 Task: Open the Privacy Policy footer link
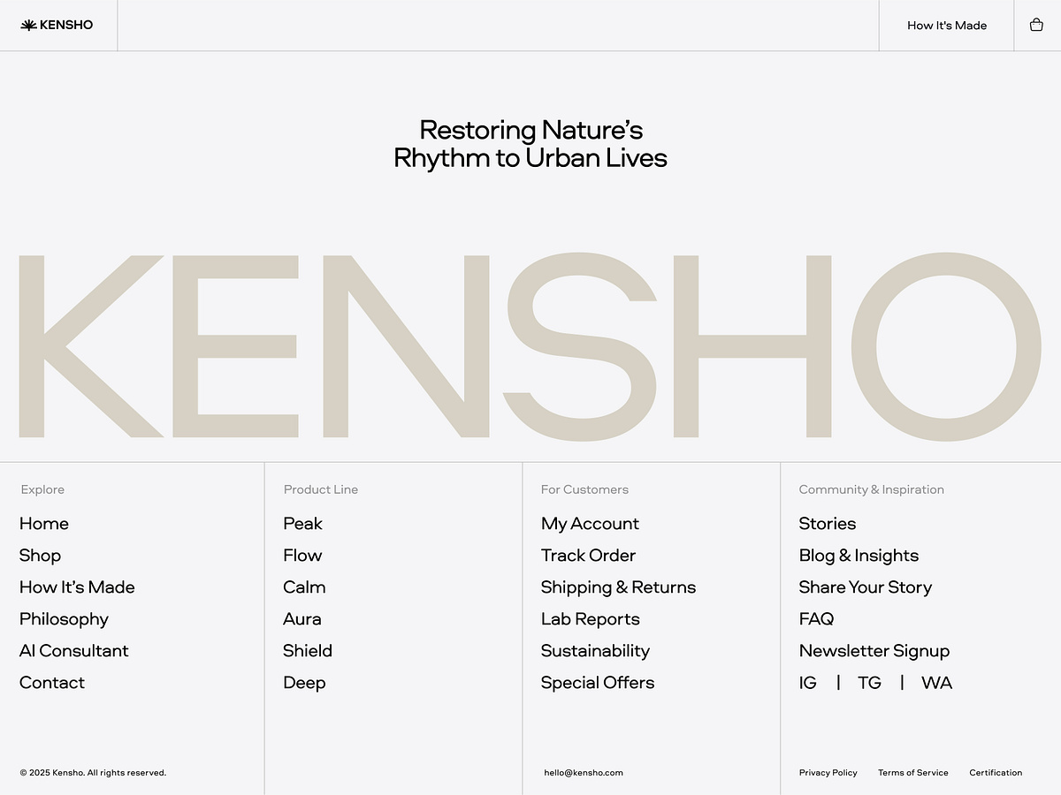click(828, 773)
